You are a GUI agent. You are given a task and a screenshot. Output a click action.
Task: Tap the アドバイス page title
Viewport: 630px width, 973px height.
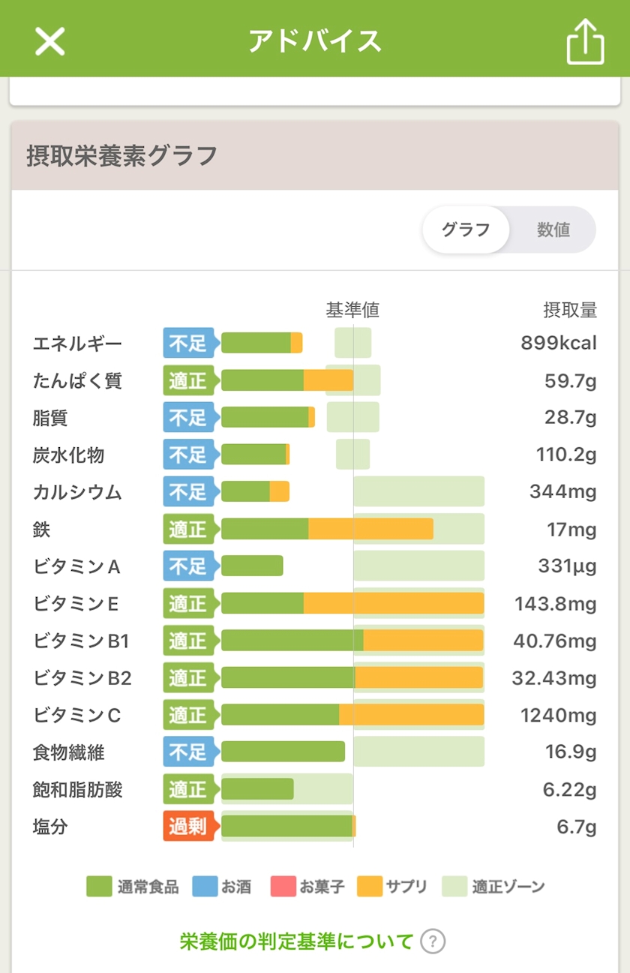click(315, 41)
